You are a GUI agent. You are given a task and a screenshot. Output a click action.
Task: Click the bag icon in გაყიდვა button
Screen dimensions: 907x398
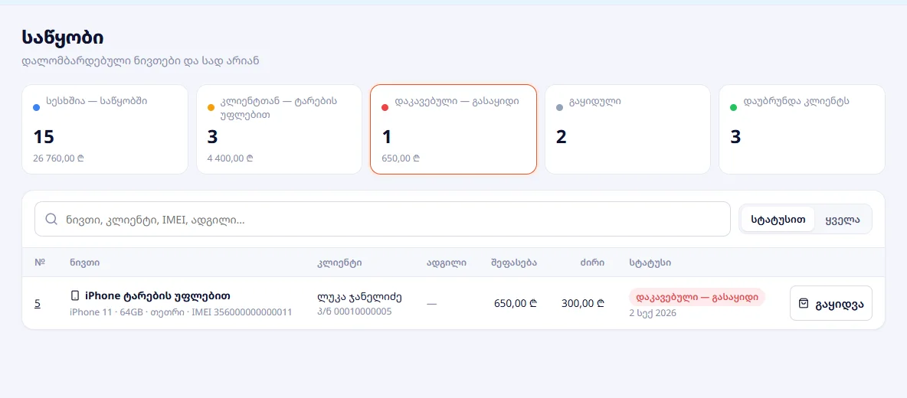804,302
